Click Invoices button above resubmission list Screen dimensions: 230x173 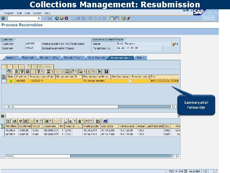coord(46,67)
